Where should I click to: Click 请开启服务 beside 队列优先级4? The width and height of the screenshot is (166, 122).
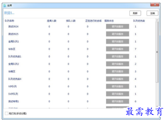coord(118,79)
